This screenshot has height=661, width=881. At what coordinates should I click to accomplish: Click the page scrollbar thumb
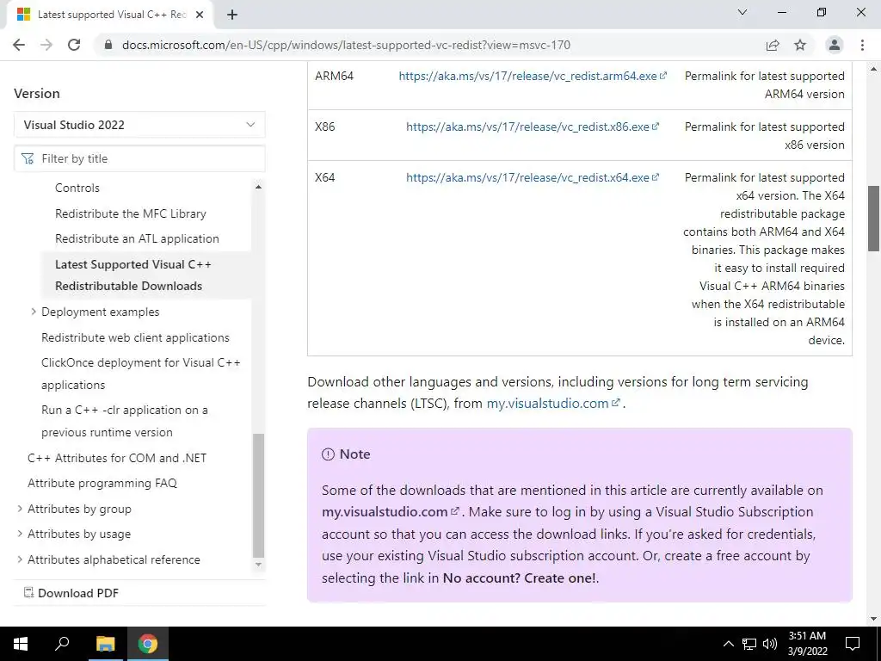(x=874, y=218)
